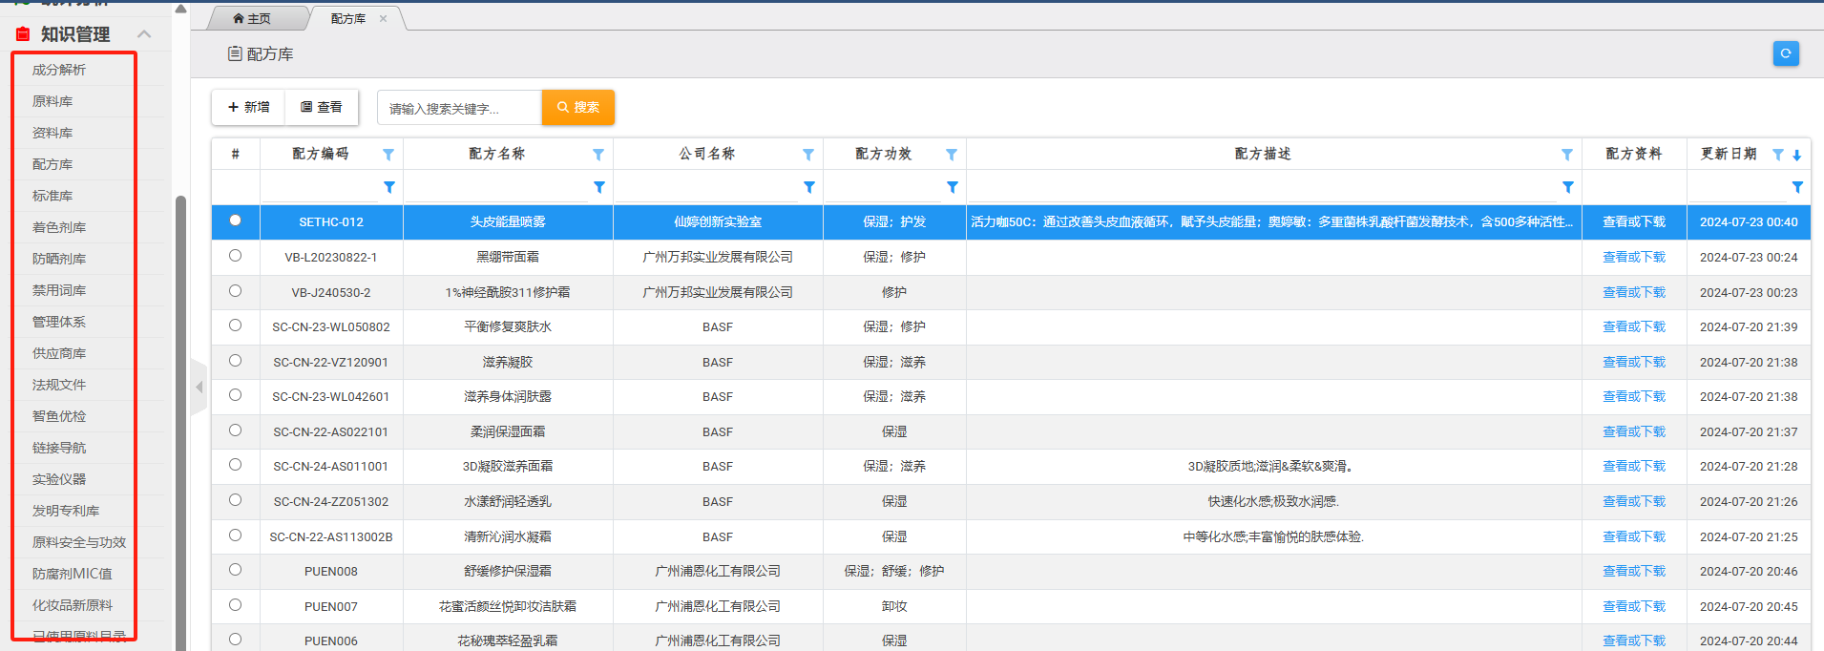Click 查看或下载 link for SETHC-012 row
1824x651 pixels.
point(1634,221)
